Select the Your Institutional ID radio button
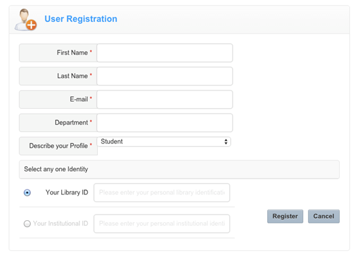The height and width of the screenshot is (263, 363). click(x=27, y=223)
